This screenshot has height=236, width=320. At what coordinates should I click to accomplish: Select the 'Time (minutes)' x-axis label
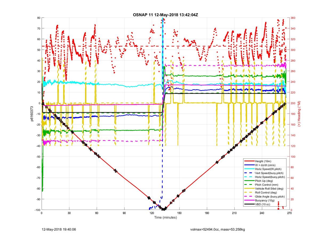click(165, 218)
